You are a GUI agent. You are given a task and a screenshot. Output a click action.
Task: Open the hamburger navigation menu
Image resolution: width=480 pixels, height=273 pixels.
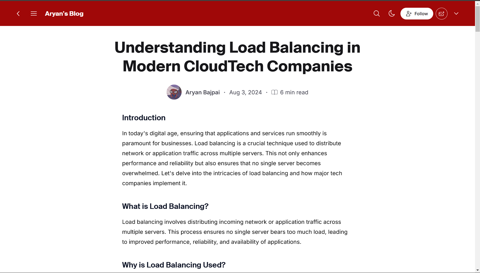click(x=34, y=13)
